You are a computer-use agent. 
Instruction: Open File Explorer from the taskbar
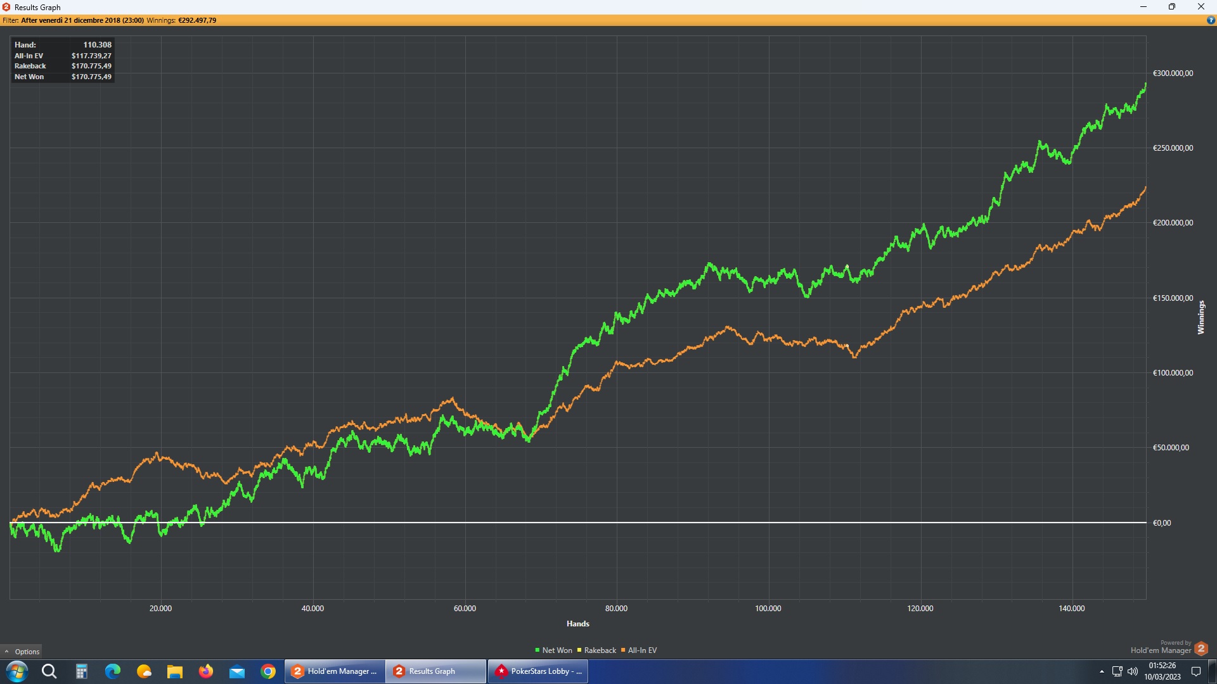point(175,671)
